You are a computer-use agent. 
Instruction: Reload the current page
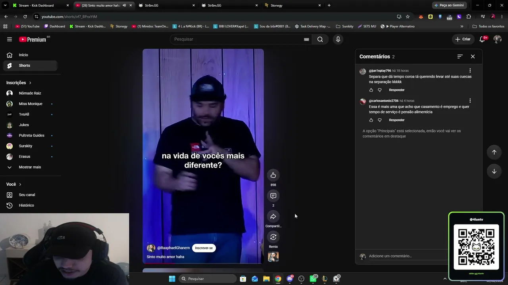point(25,17)
